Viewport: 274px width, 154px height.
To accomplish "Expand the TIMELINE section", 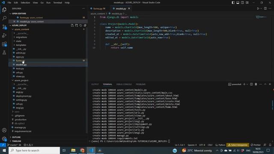I will [x=17, y=141].
